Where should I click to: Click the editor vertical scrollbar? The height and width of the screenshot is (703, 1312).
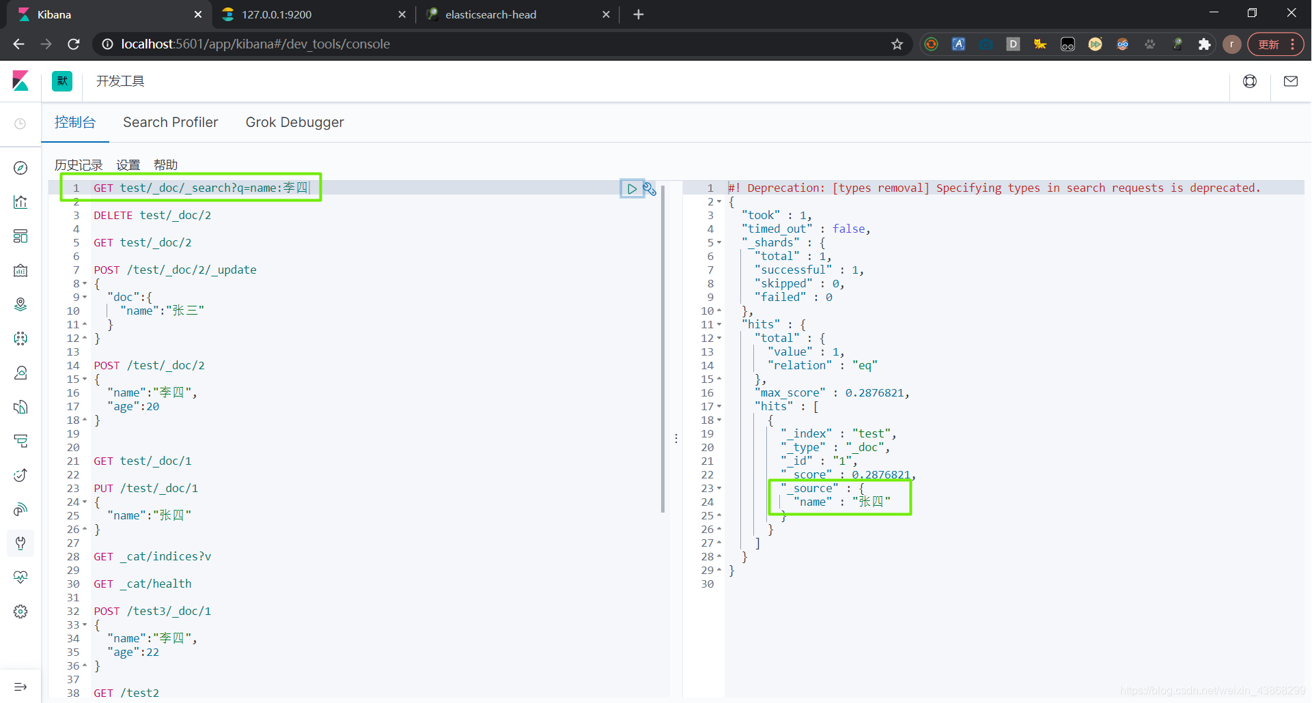(662, 348)
